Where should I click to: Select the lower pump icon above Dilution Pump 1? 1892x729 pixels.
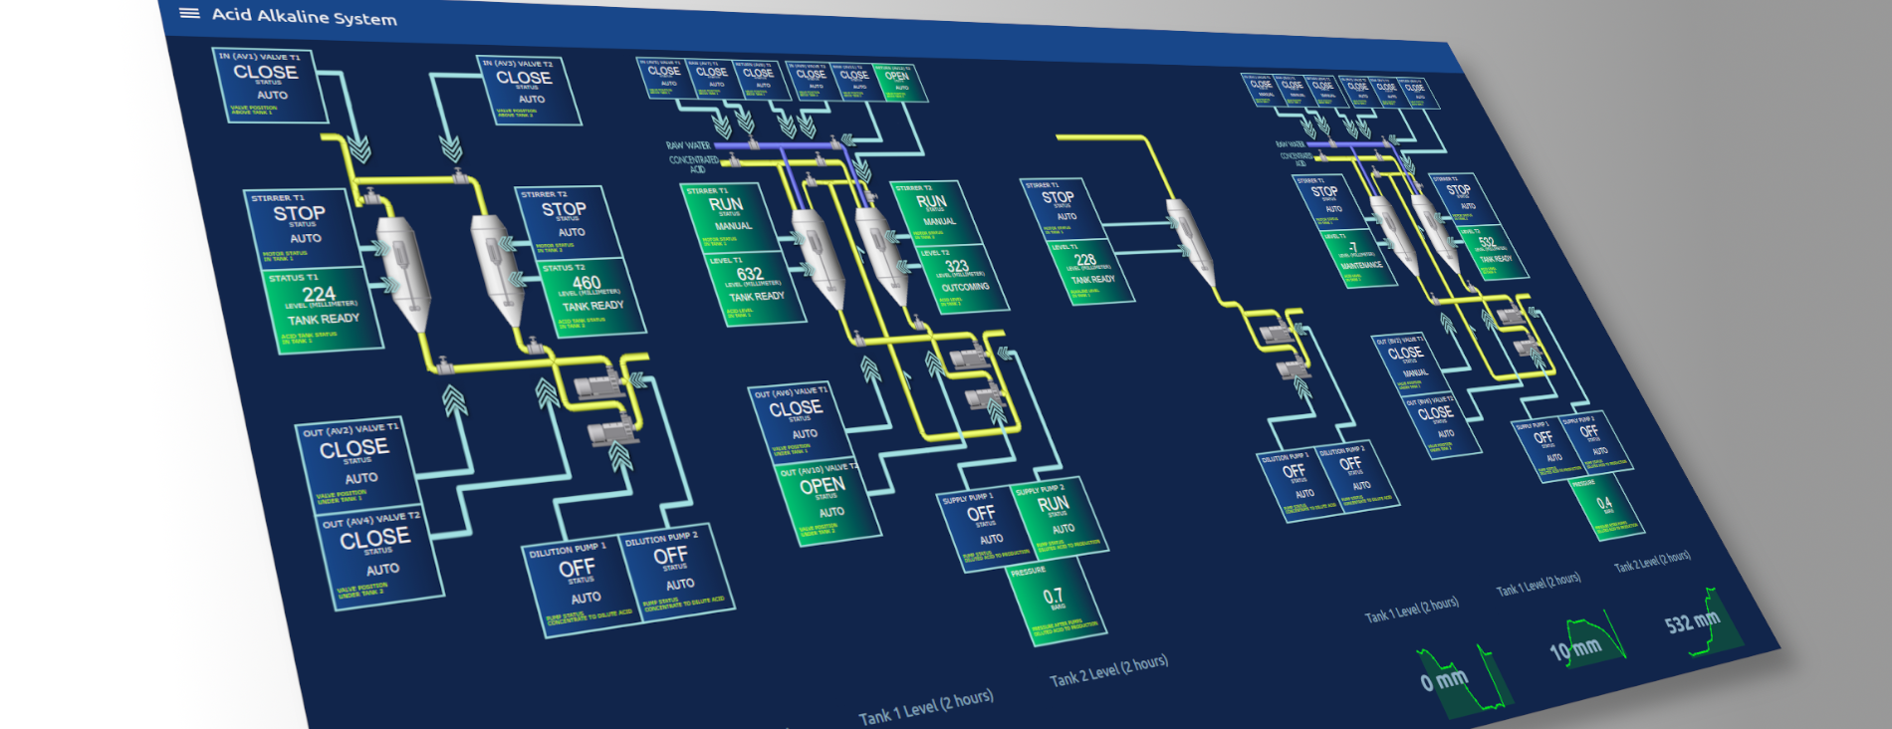(609, 433)
